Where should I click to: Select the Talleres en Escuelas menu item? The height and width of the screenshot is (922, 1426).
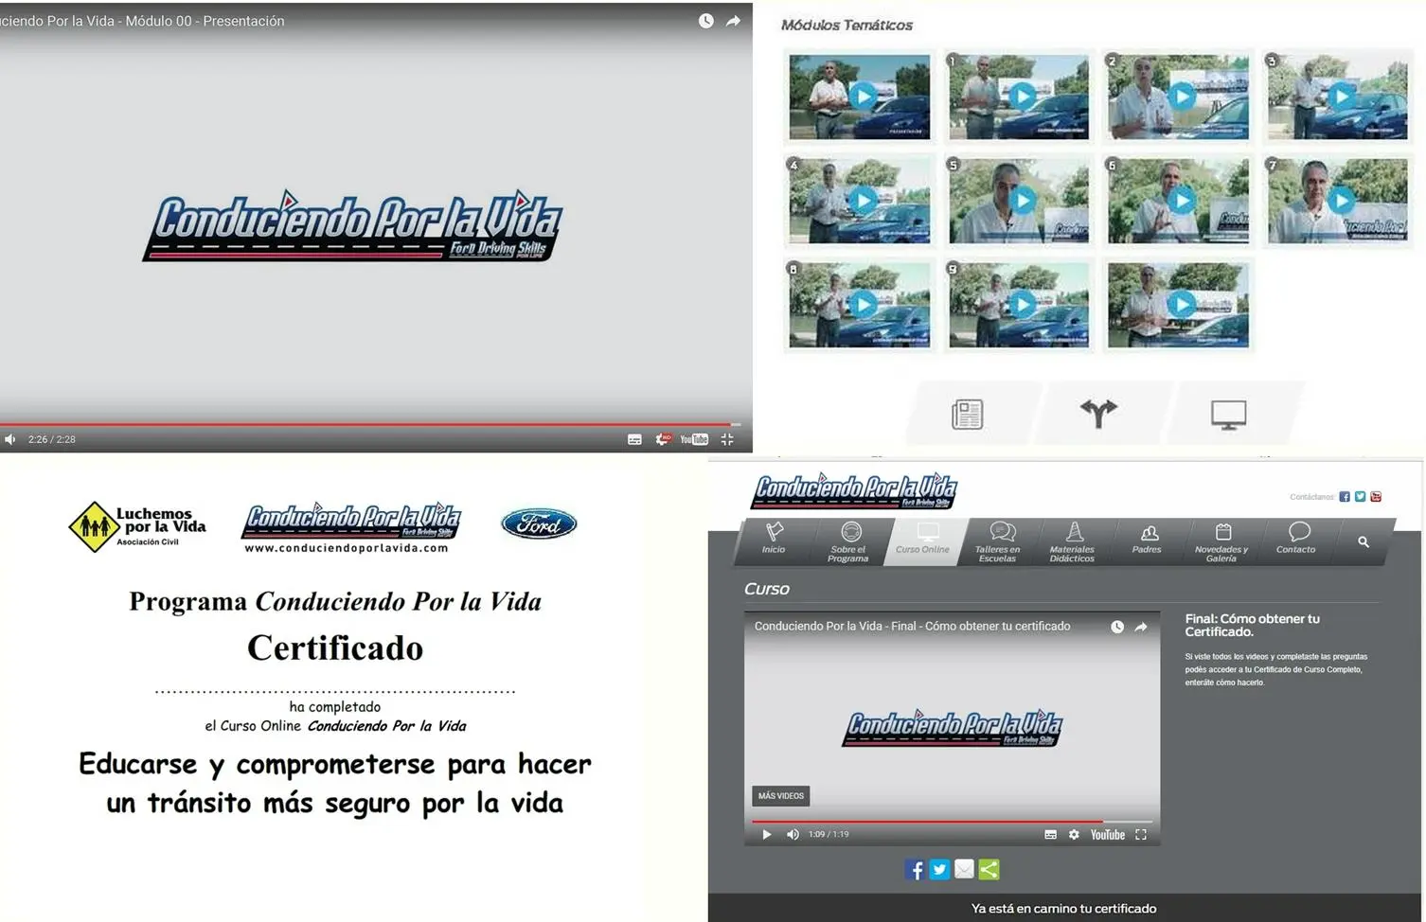point(998,541)
